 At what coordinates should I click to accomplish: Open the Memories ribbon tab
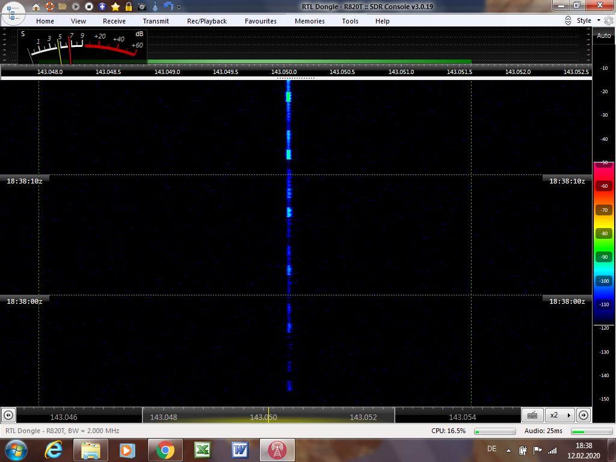pos(310,21)
